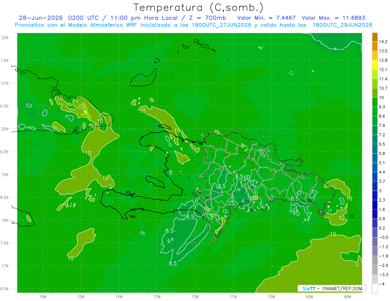Click the "7.9" color bar label

click(x=383, y=125)
